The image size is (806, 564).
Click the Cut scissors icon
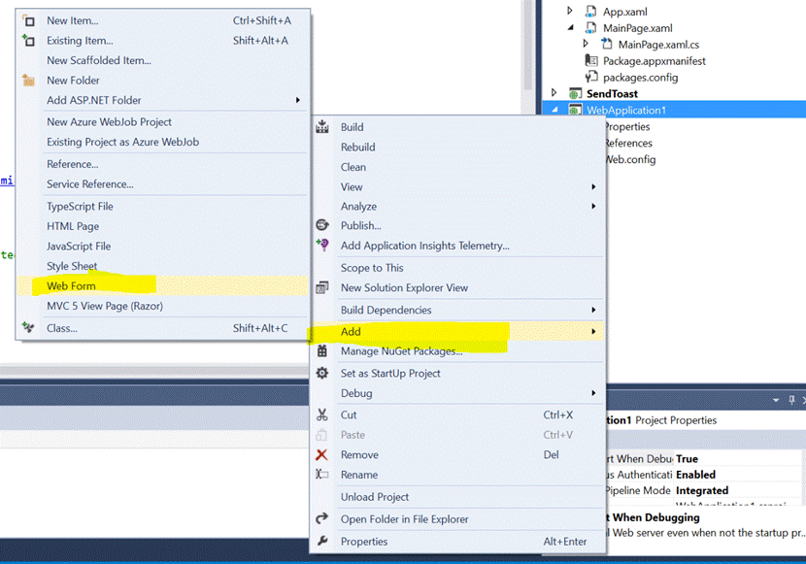322,415
